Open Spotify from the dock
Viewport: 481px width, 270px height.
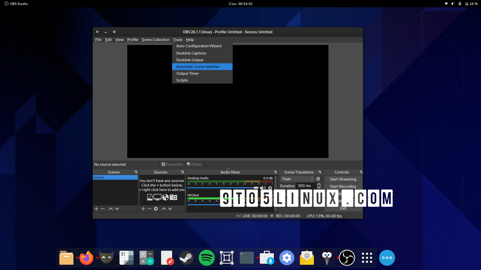click(x=206, y=258)
